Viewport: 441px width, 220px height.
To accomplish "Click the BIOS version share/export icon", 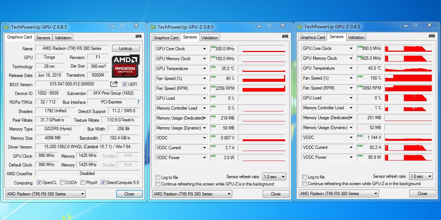I will [115, 84].
